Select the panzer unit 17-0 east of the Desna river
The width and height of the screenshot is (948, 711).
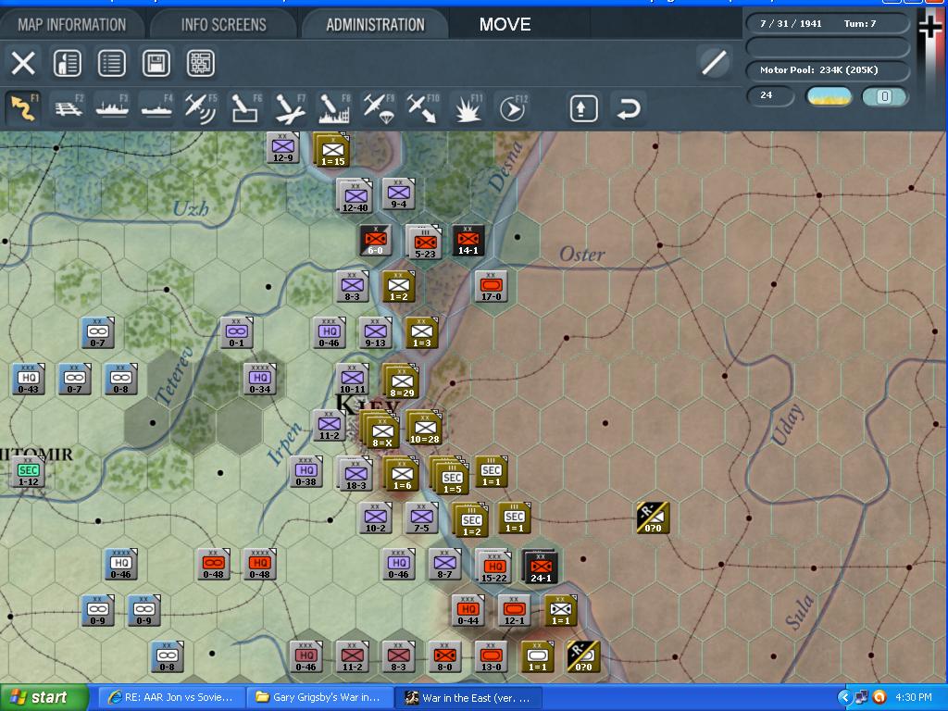tap(491, 287)
